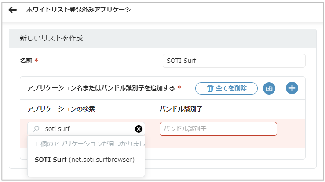
Task: Click the 1 個のアプリケーション result count text
Action: point(90,144)
